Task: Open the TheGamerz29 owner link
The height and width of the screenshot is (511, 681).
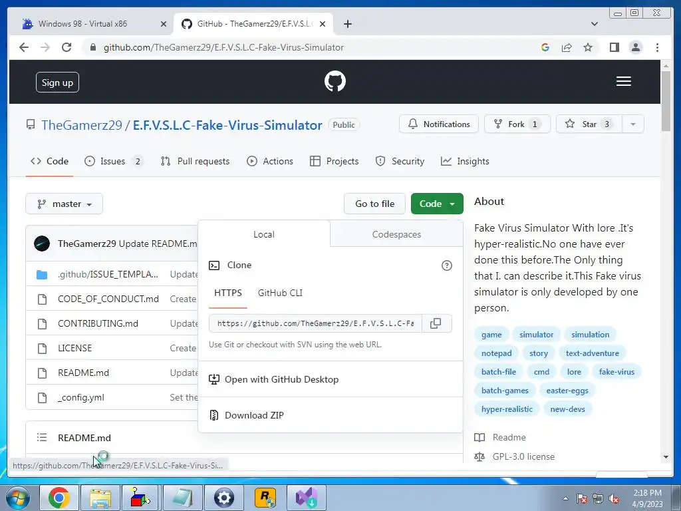Action: [x=82, y=125]
